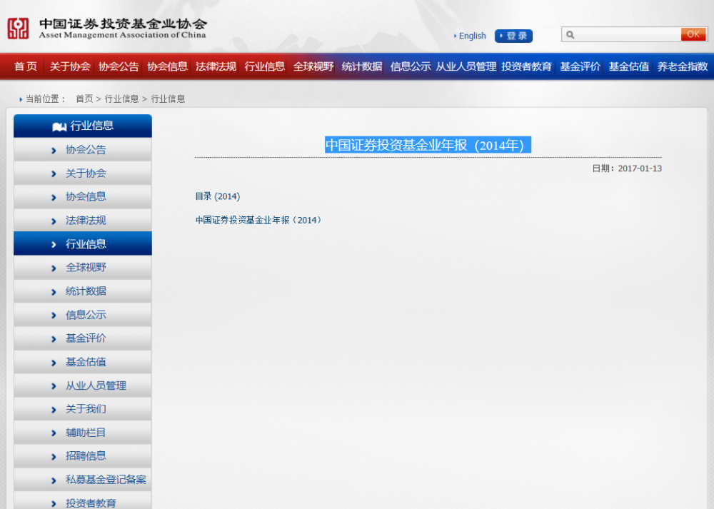Click the chevron icon beside 关于我们 in sidebar

coord(54,410)
